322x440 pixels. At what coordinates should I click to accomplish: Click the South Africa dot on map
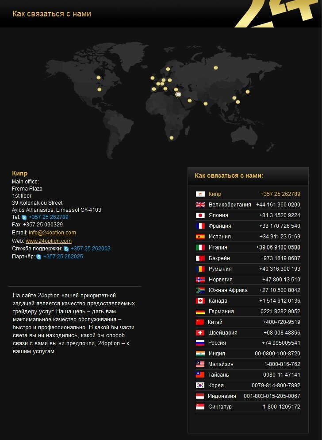(x=171, y=138)
